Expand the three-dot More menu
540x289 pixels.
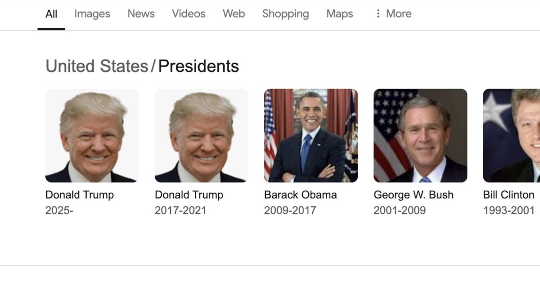coord(393,14)
